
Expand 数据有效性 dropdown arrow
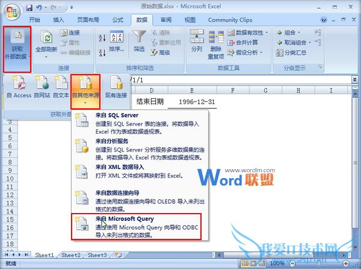pyautogui.click(x=267, y=32)
